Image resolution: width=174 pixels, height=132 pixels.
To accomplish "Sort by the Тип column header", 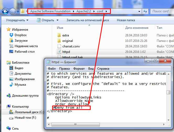I will (159, 28).
